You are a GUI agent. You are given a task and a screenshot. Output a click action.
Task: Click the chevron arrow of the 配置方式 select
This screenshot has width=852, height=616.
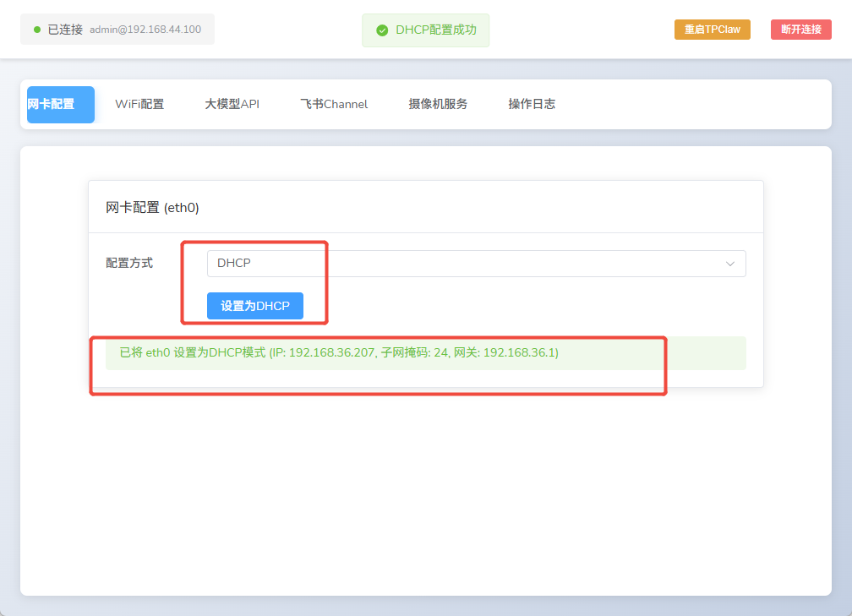coord(730,264)
